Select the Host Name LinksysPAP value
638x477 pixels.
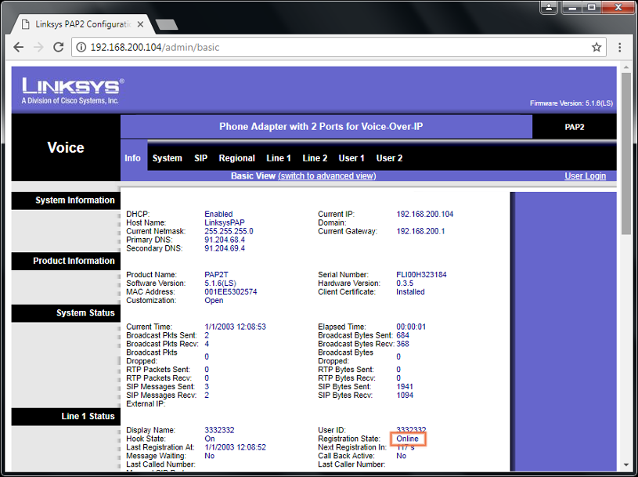pyautogui.click(x=225, y=222)
